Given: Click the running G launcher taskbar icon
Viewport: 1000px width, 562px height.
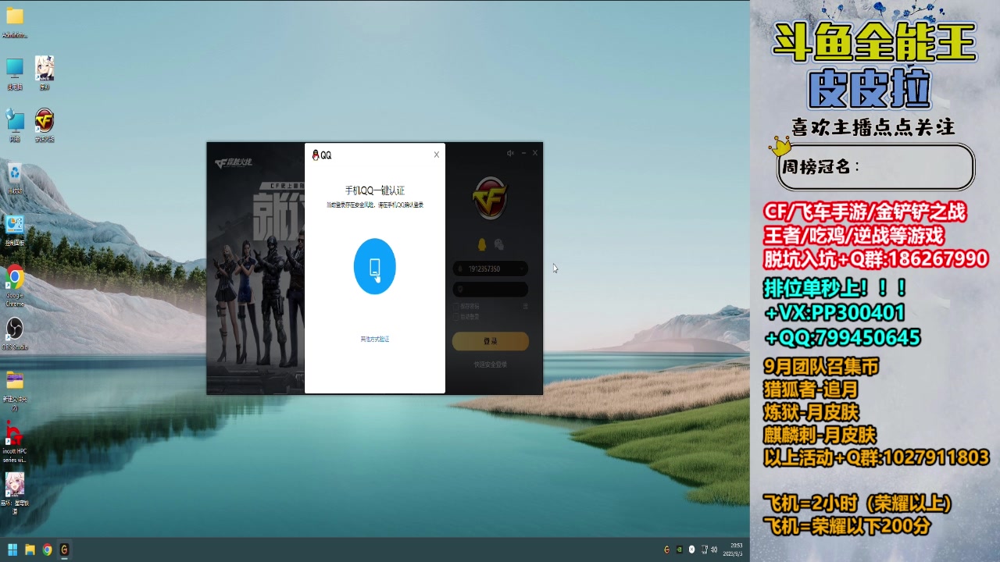Looking at the screenshot, I should [64, 550].
